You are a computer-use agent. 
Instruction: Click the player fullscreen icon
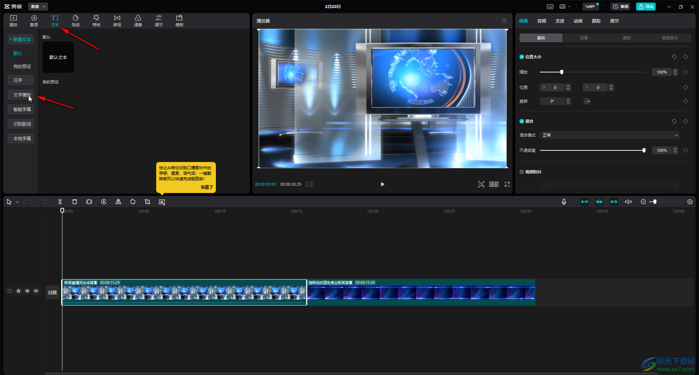(507, 184)
